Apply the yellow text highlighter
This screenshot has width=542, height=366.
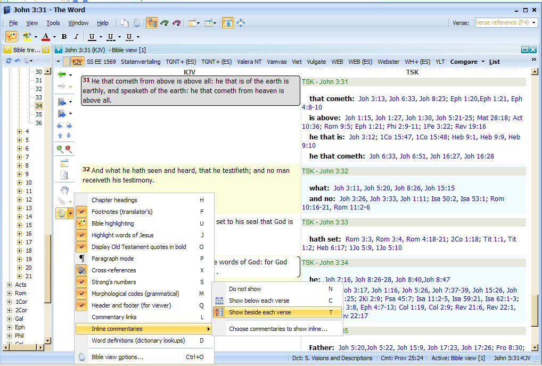[27, 36]
